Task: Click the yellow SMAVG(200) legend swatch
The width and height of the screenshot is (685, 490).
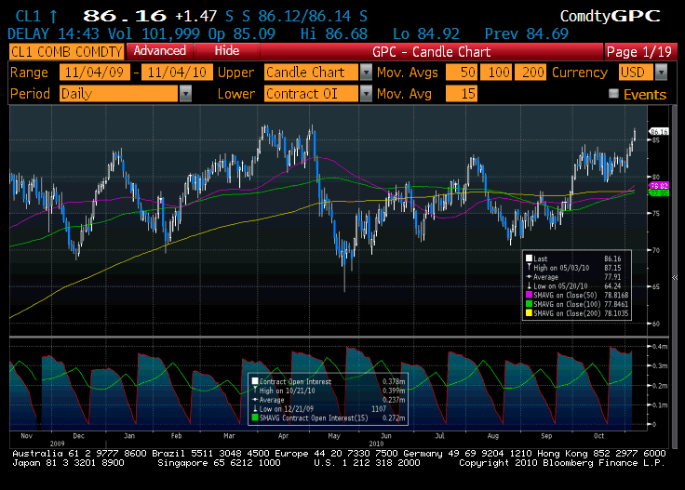Action: point(530,315)
